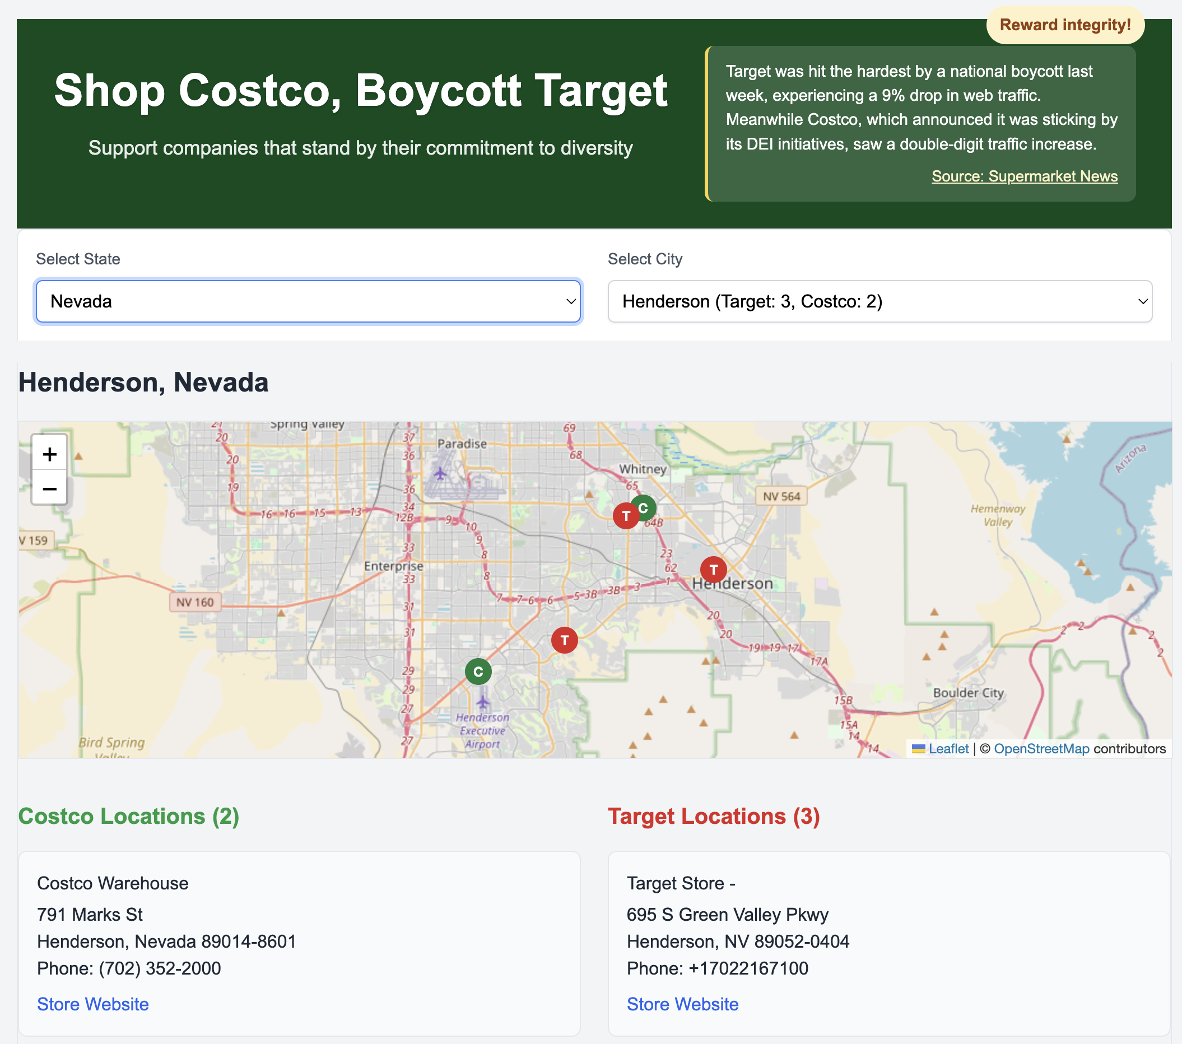Click the Leaflet flag icon in map attribution

[x=918, y=749]
